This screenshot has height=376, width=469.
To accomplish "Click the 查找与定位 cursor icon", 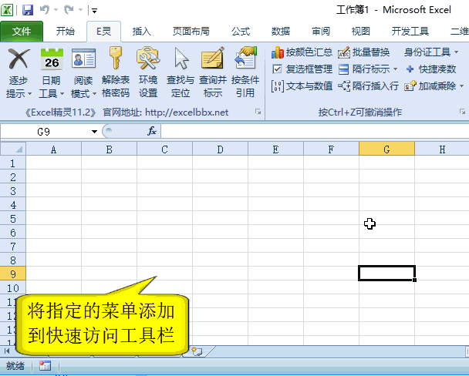I will (181, 59).
